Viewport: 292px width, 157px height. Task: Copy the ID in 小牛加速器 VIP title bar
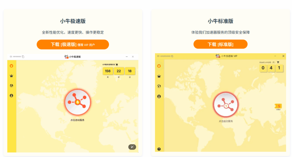point(172,56)
